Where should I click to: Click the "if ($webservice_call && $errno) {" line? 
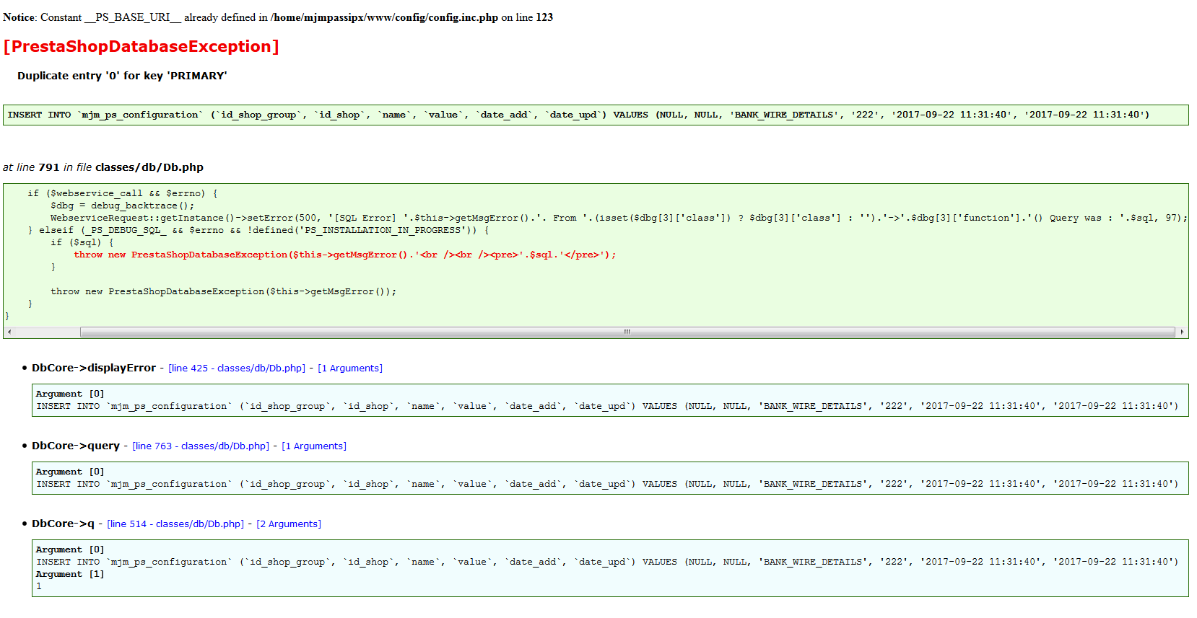click(123, 193)
